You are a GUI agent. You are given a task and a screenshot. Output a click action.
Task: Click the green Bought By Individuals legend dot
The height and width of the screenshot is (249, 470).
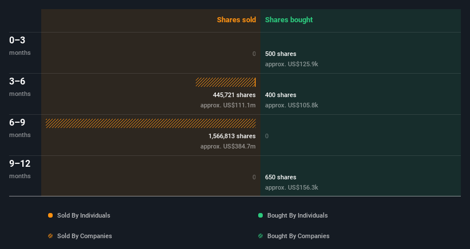pos(260,215)
